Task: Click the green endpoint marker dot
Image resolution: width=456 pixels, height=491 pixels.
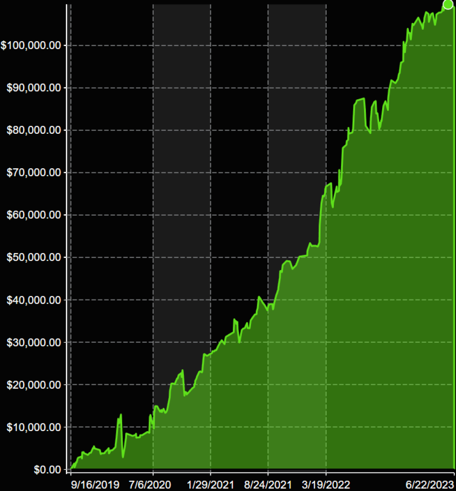Action: click(x=447, y=4)
